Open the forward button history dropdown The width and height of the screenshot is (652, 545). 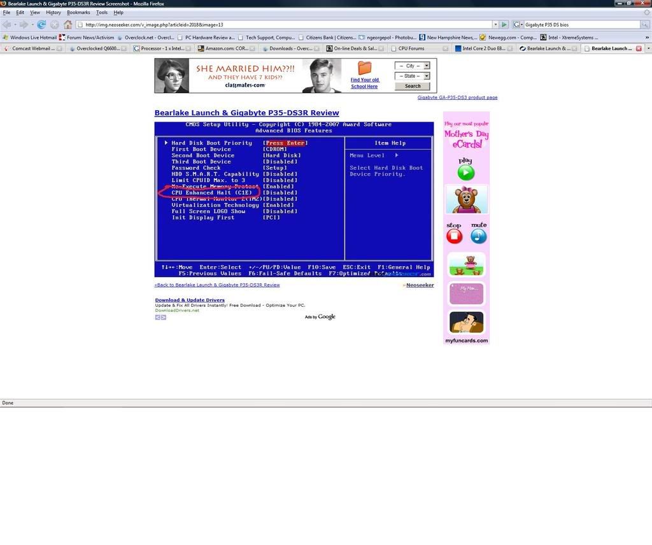pos(32,25)
